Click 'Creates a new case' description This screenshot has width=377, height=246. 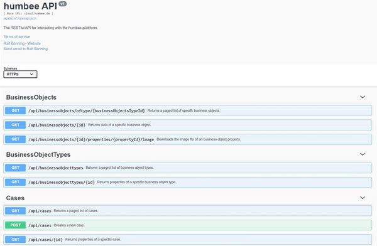68,225
